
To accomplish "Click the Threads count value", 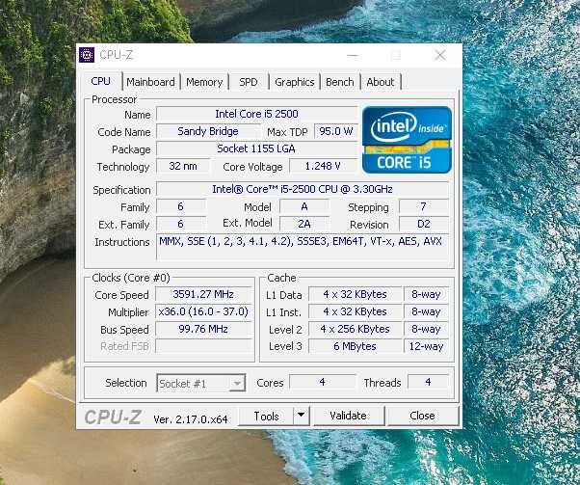I will pos(428,382).
